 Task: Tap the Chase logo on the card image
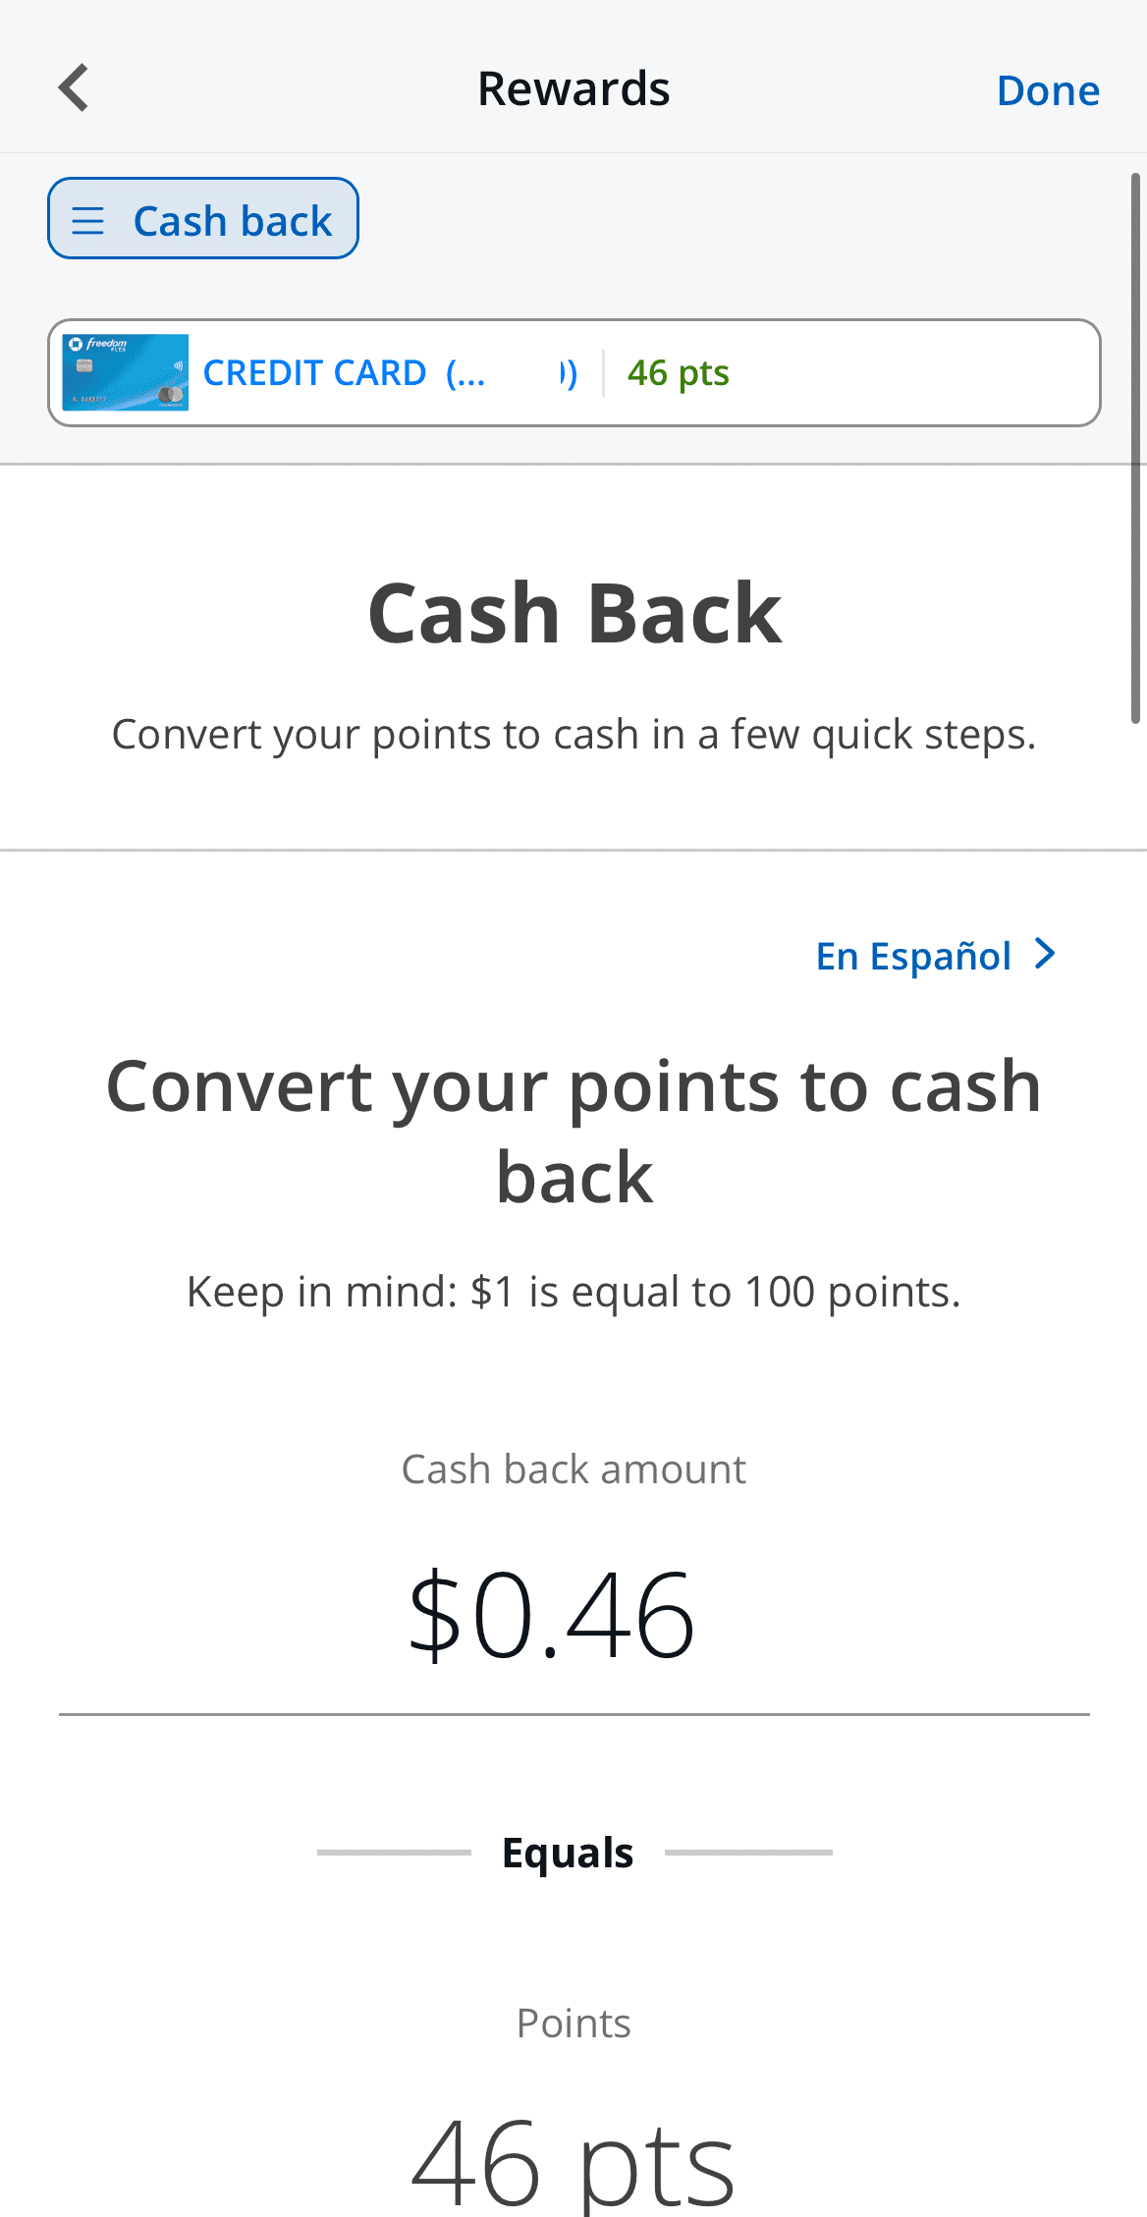pyautogui.click(x=75, y=345)
